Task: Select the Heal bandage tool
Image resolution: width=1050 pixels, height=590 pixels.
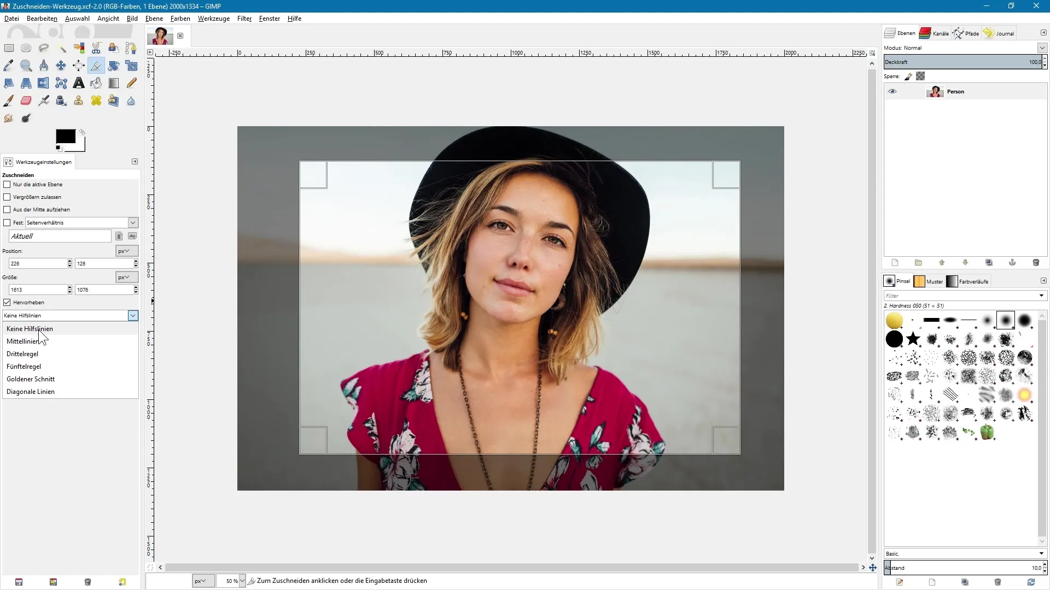Action: [96, 101]
